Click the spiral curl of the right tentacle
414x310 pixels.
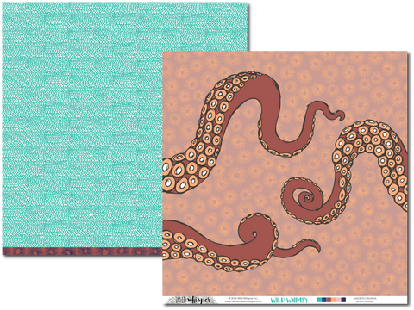click(305, 197)
